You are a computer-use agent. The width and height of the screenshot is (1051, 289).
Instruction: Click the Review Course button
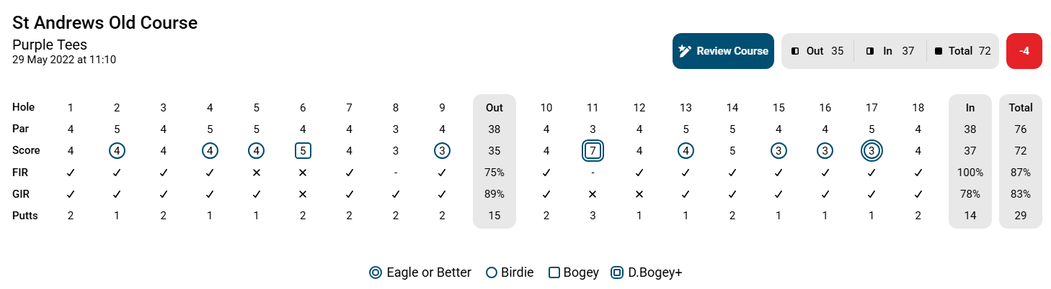(x=723, y=51)
